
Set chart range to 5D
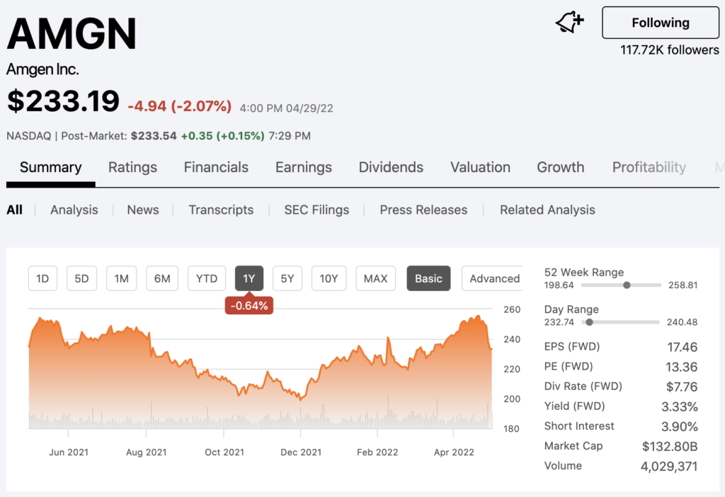coord(82,278)
